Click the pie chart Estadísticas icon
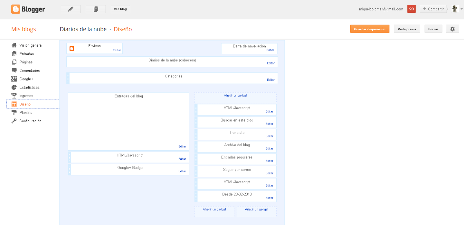 point(14,87)
